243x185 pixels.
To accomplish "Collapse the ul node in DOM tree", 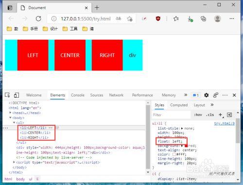I will [14, 123].
